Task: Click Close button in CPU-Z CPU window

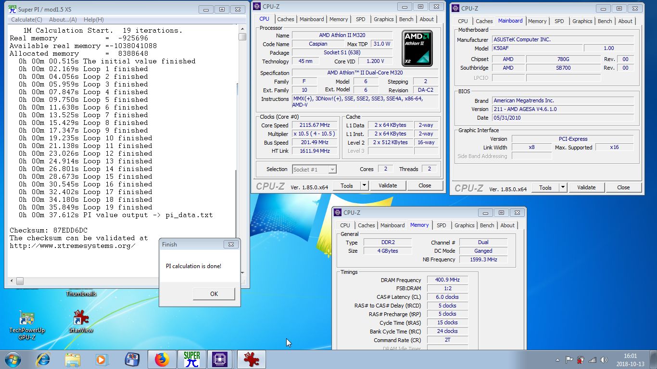Action: click(425, 185)
